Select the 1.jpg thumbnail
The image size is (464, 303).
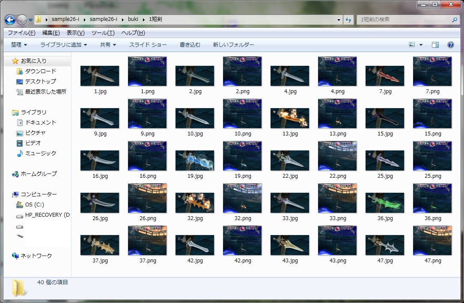100,76
